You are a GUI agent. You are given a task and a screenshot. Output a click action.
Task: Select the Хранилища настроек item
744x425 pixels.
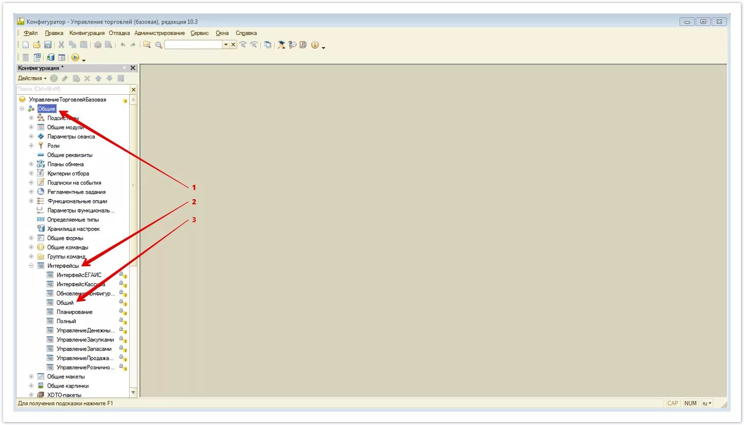pyautogui.click(x=74, y=229)
